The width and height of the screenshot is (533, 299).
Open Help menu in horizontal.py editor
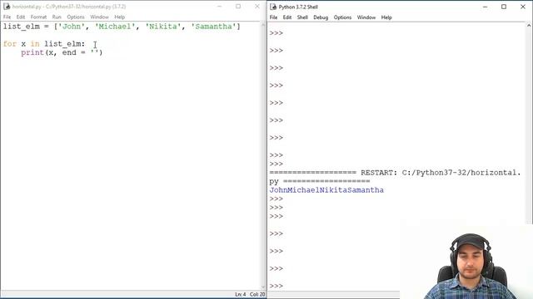(x=119, y=17)
